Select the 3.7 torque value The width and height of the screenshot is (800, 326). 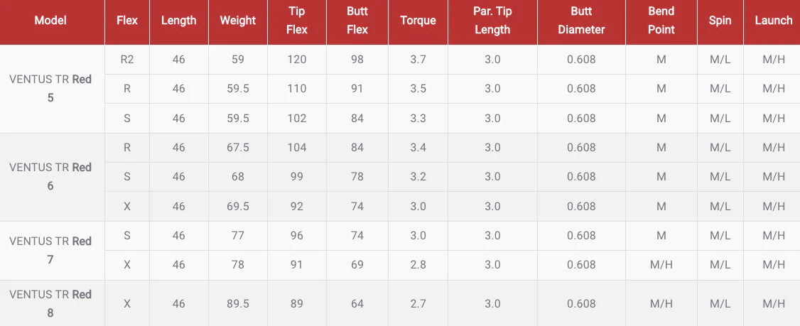(418, 60)
